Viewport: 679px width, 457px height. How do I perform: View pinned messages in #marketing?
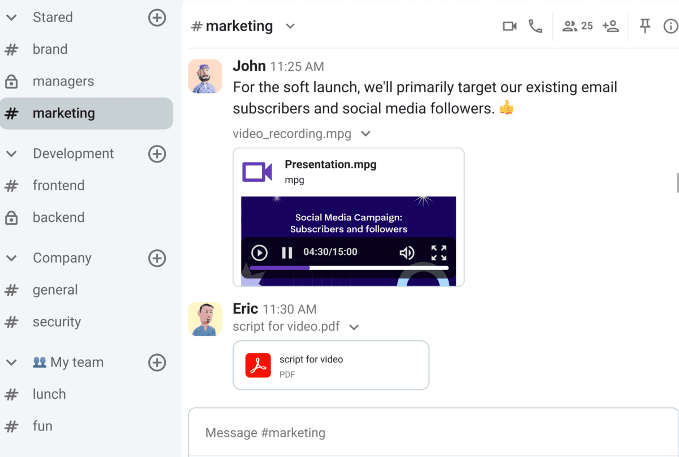click(644, 25)
